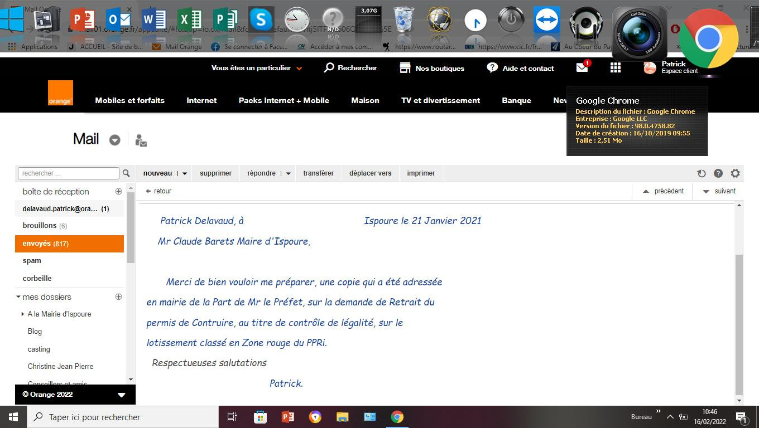
Task: Expand the A la Mairie d'Ispoure folder
Action: tap(23, 314)
